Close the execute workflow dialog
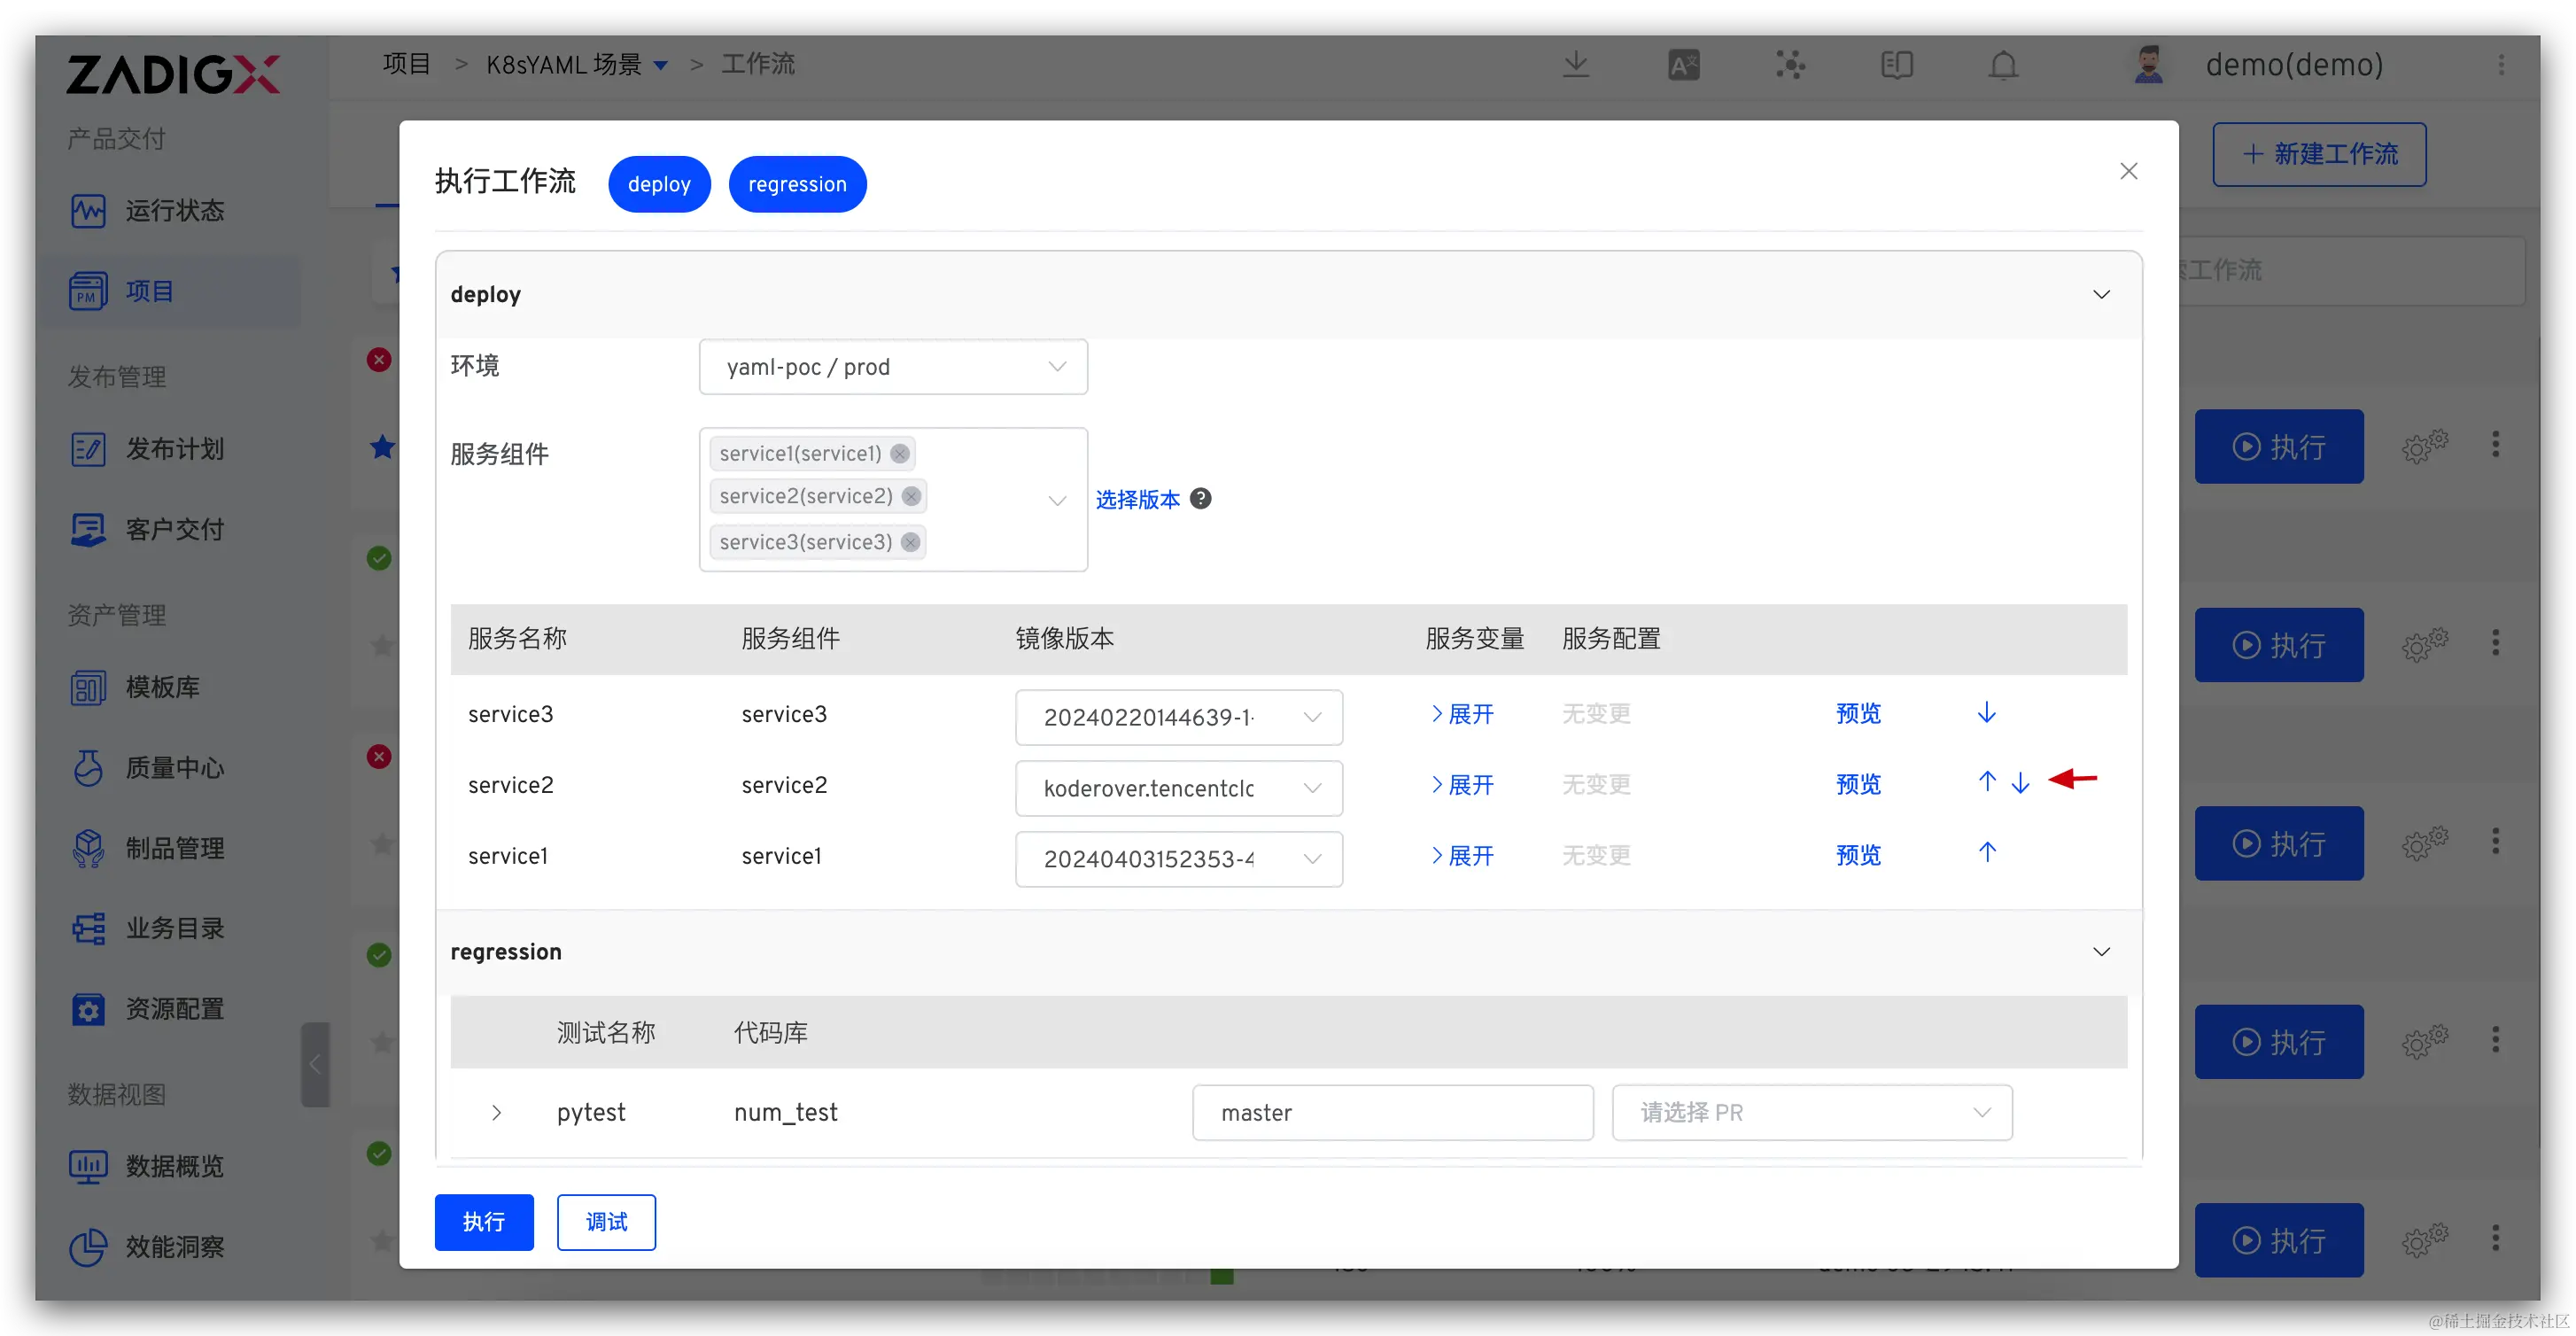 (x=2128, y=171)
